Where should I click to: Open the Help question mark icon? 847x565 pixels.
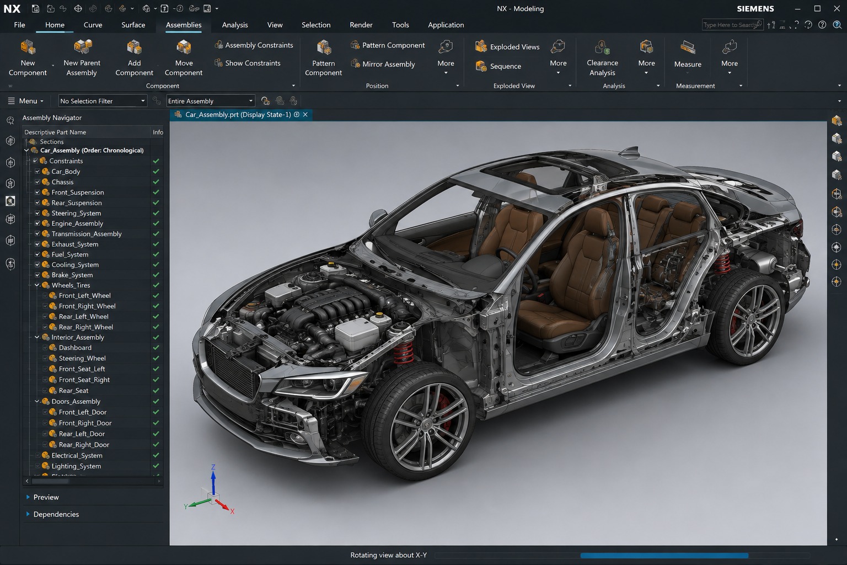coord(822,25)
